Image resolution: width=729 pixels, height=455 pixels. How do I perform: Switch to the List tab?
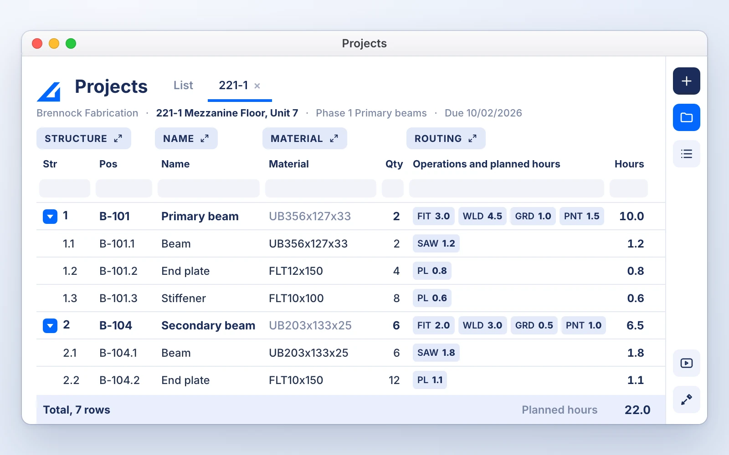point(183,85)
